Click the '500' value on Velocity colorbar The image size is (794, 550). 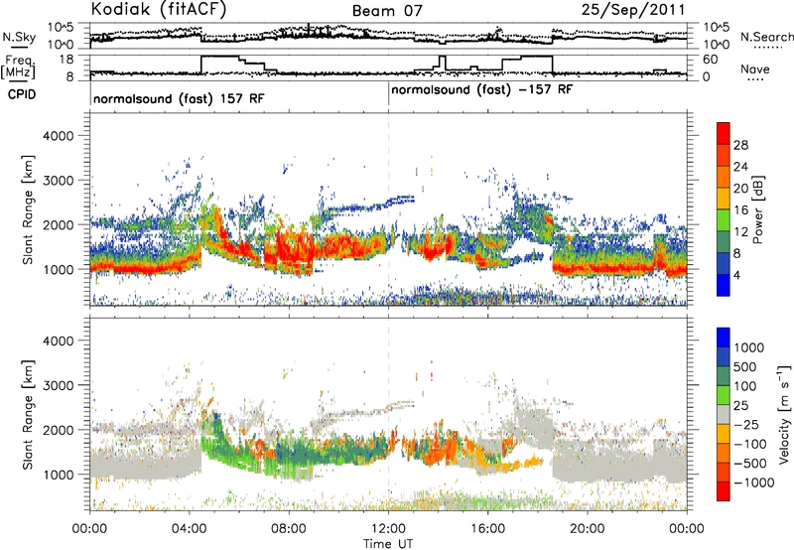(745, 366)
